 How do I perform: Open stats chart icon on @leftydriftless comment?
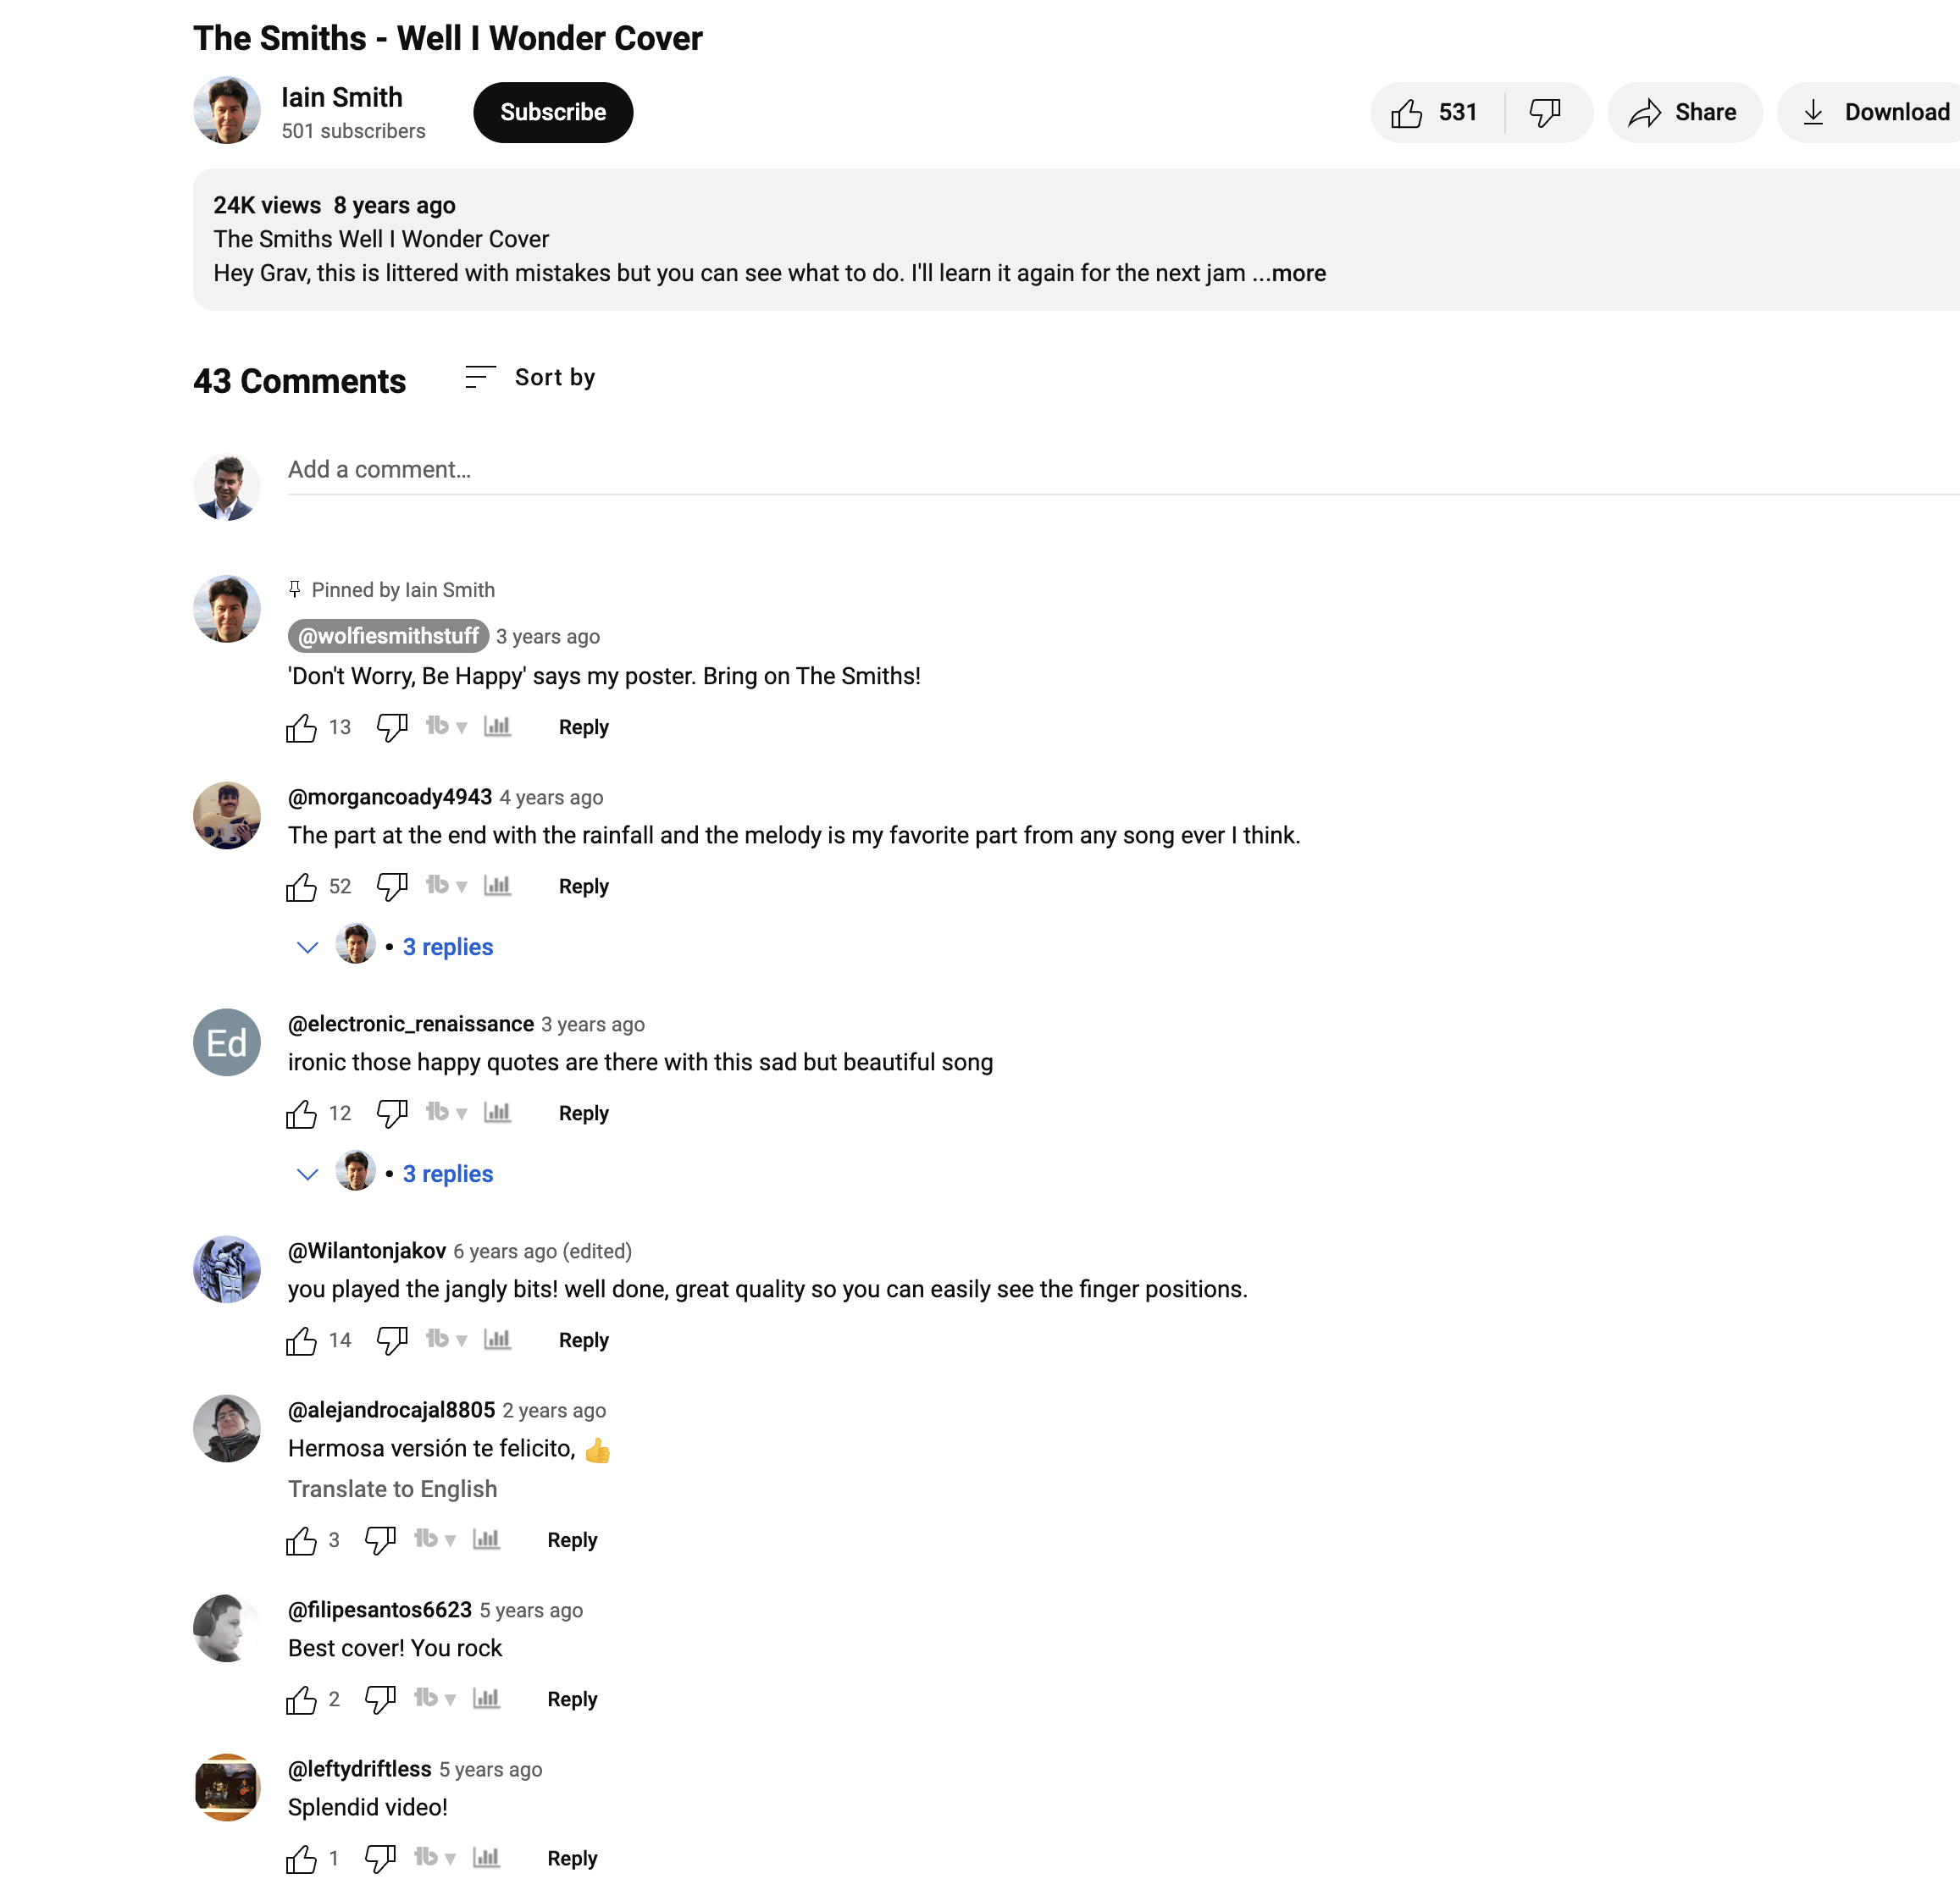(486, 1857)
